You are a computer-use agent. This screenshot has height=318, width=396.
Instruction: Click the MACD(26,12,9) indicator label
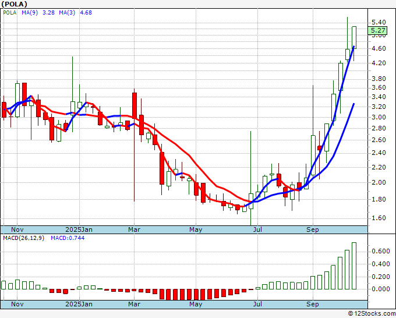coord(22,238)
